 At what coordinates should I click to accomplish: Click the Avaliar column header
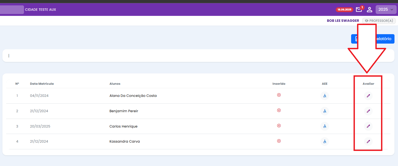click(368, 84)
